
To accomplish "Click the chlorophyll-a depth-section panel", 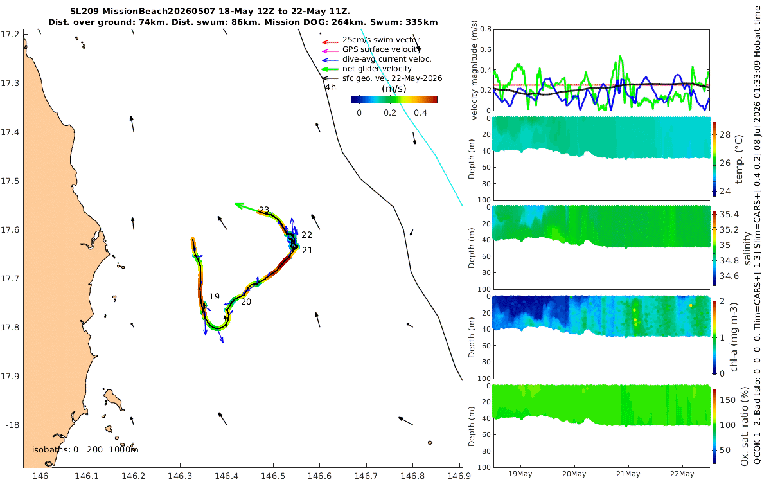I will 601,336.
